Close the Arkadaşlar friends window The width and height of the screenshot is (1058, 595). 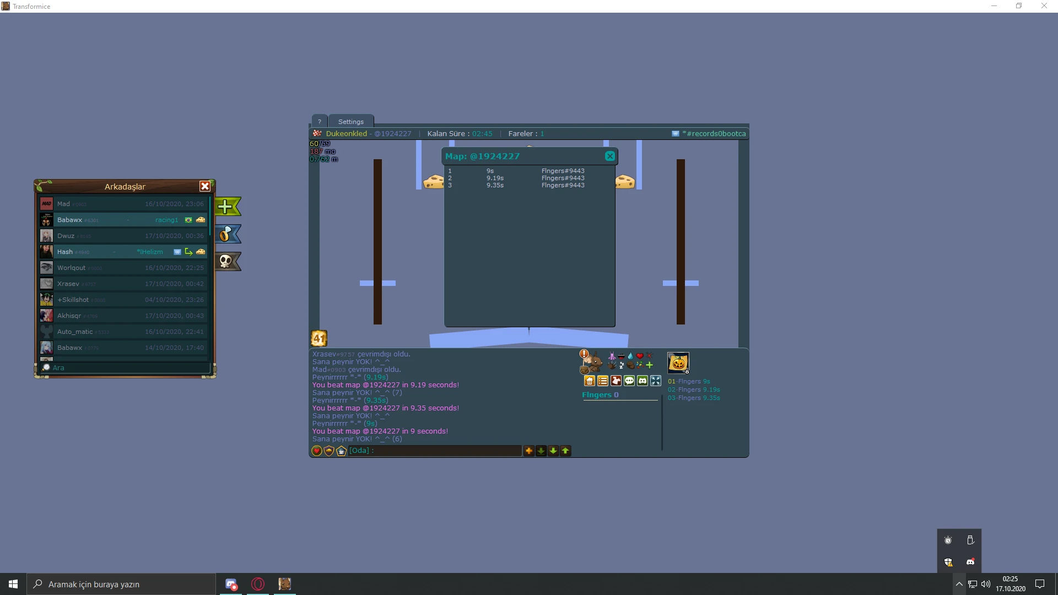point(205,186)
